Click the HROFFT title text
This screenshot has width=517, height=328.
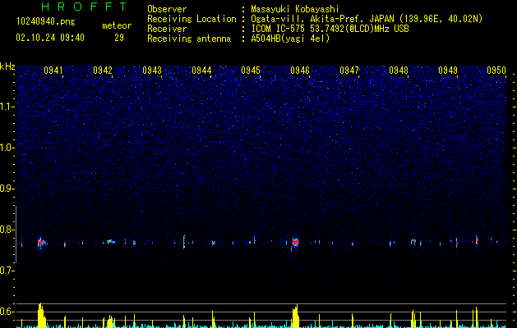pyautogui.click(x=84, y=7)
